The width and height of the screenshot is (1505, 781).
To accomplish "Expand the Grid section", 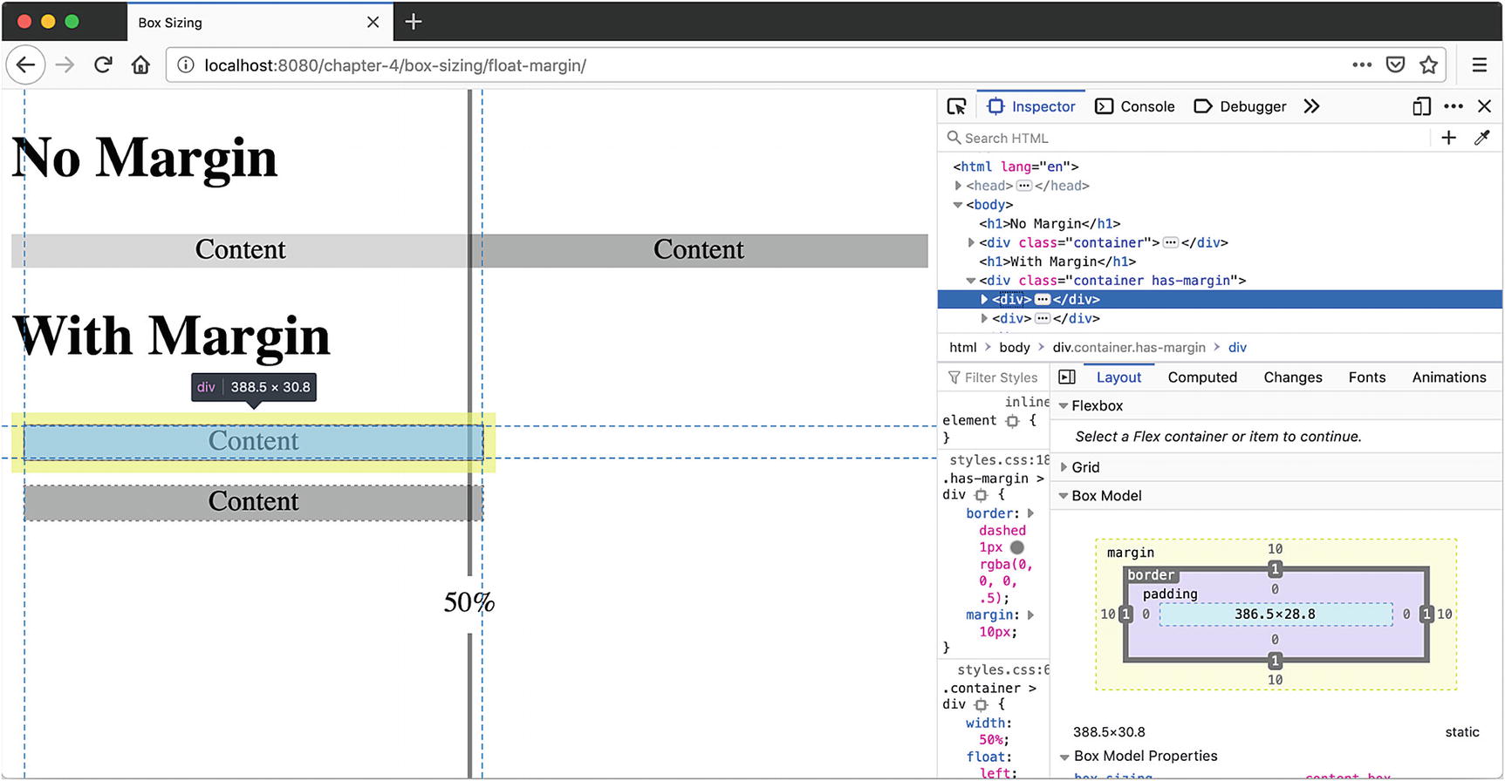I will coord(1064,467).
